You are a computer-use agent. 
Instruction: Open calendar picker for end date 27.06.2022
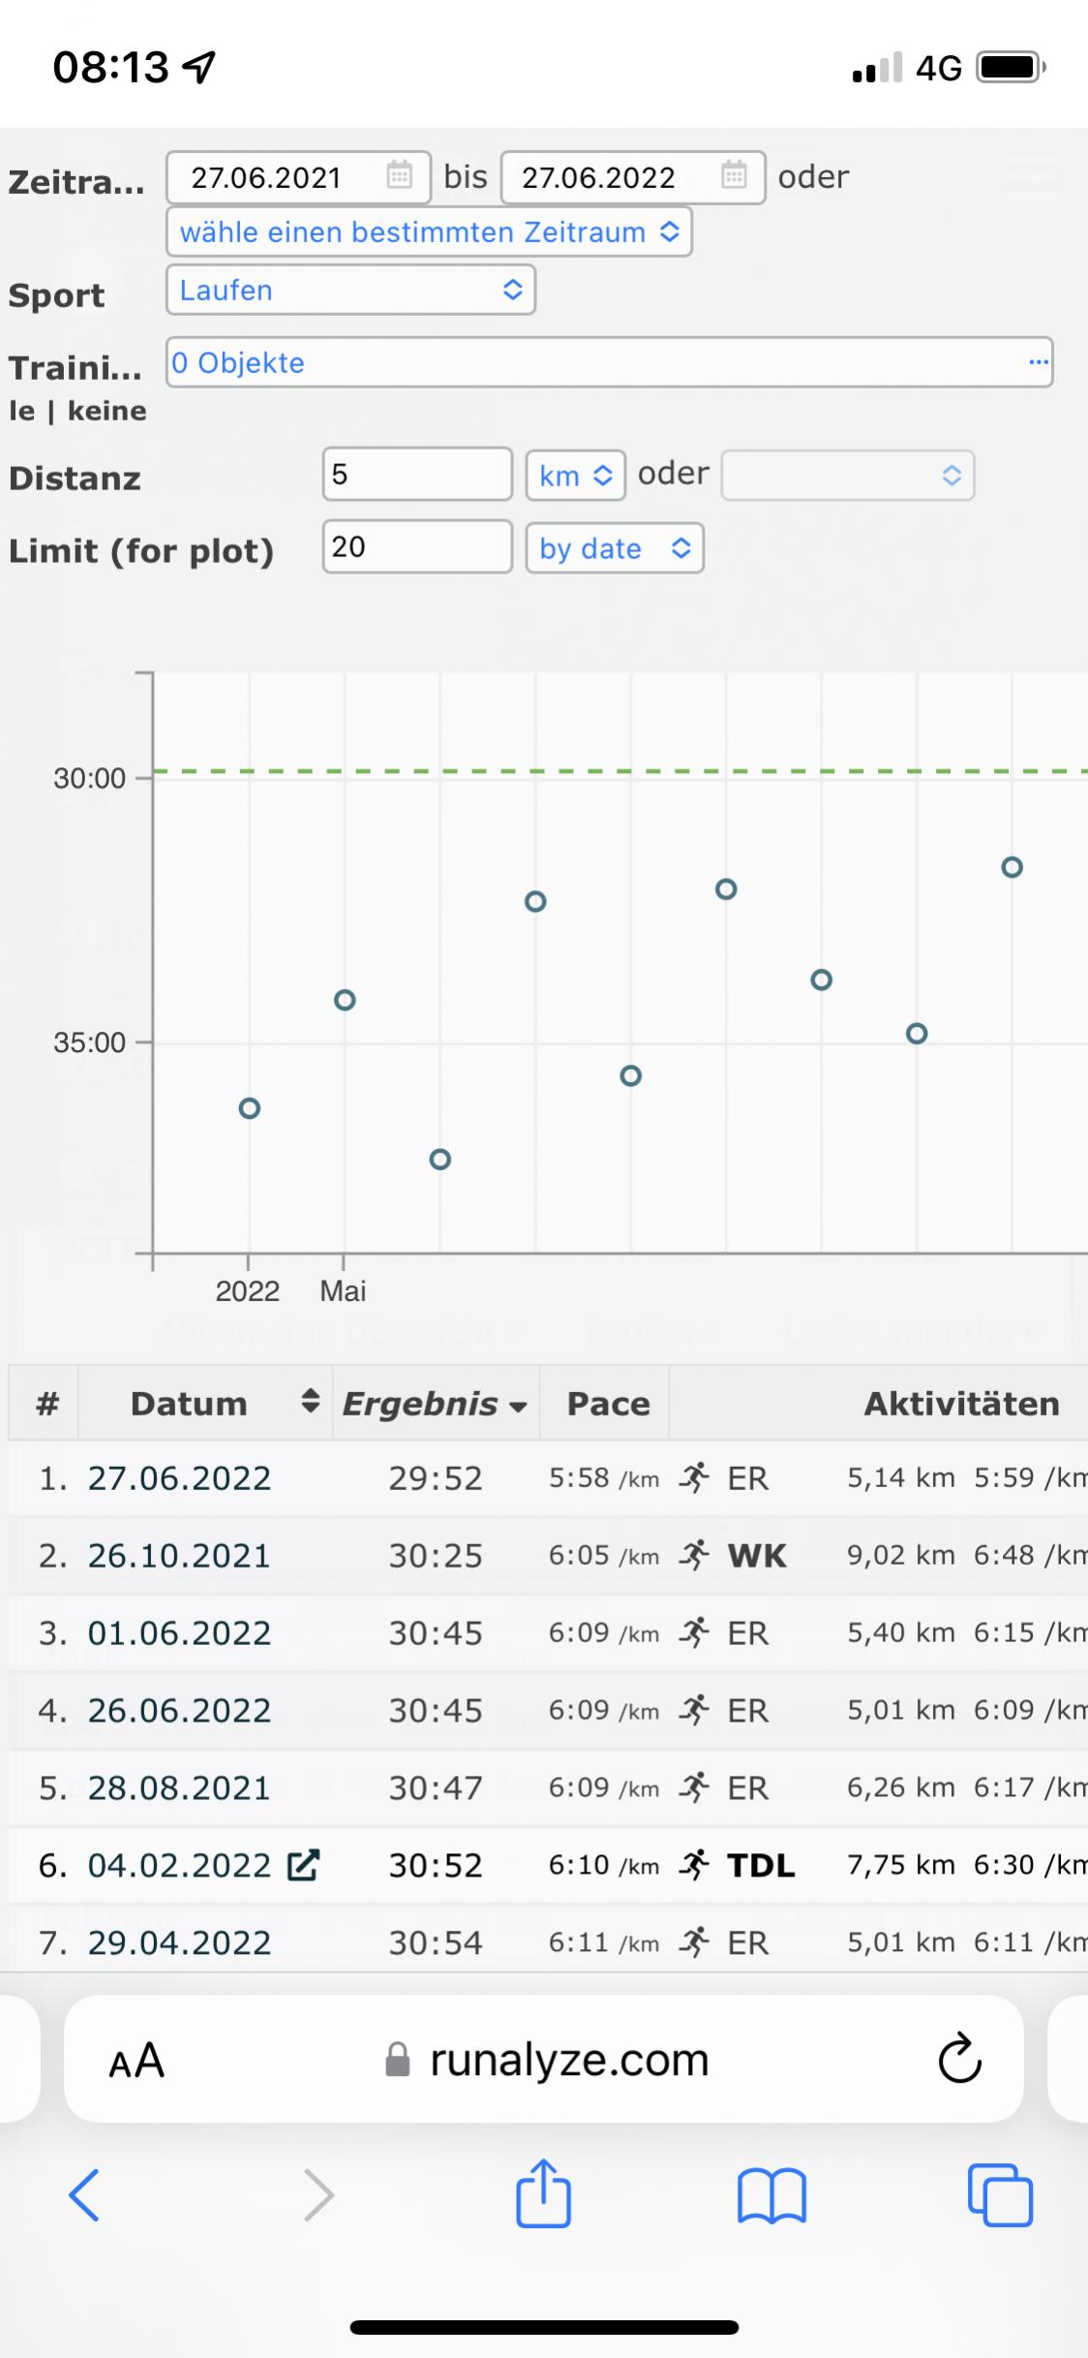(x=734, y=176)
